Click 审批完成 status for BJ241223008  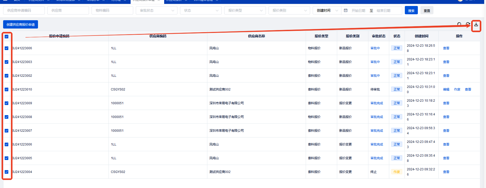pyautogui.click(x=377, y=117)
